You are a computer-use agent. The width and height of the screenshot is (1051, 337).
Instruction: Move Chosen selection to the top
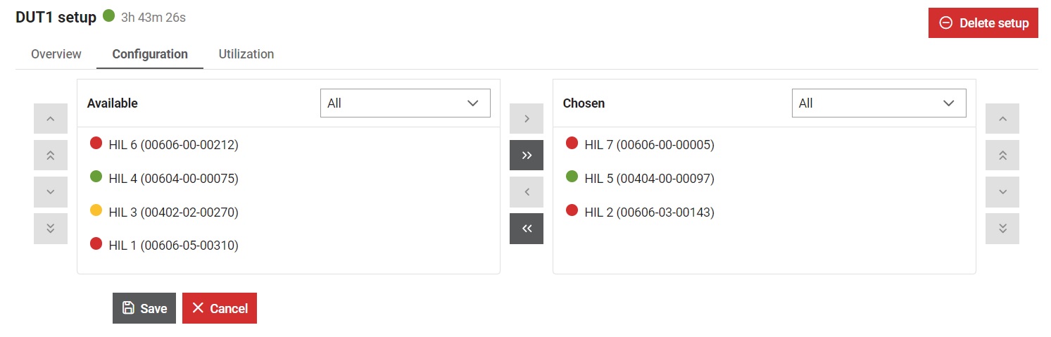[1002, 155]
